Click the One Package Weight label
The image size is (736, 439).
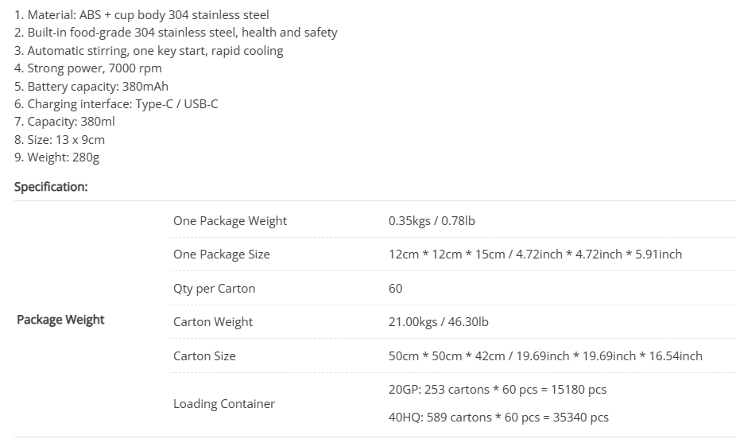pos(230,220)
